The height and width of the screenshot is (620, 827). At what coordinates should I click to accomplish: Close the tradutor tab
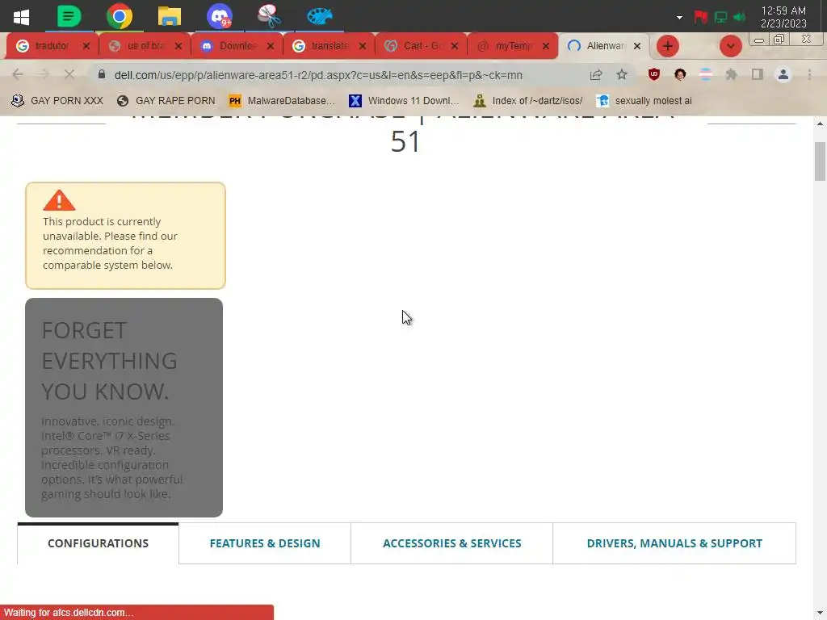click(x=86, y=46)
